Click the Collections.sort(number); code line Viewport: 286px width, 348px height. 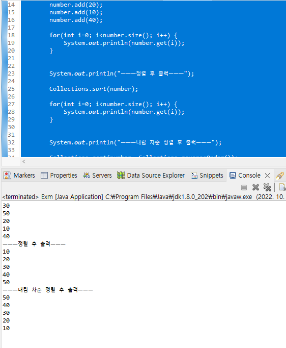point(94,89)
